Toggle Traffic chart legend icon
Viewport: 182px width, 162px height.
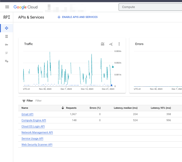point(103,44)
